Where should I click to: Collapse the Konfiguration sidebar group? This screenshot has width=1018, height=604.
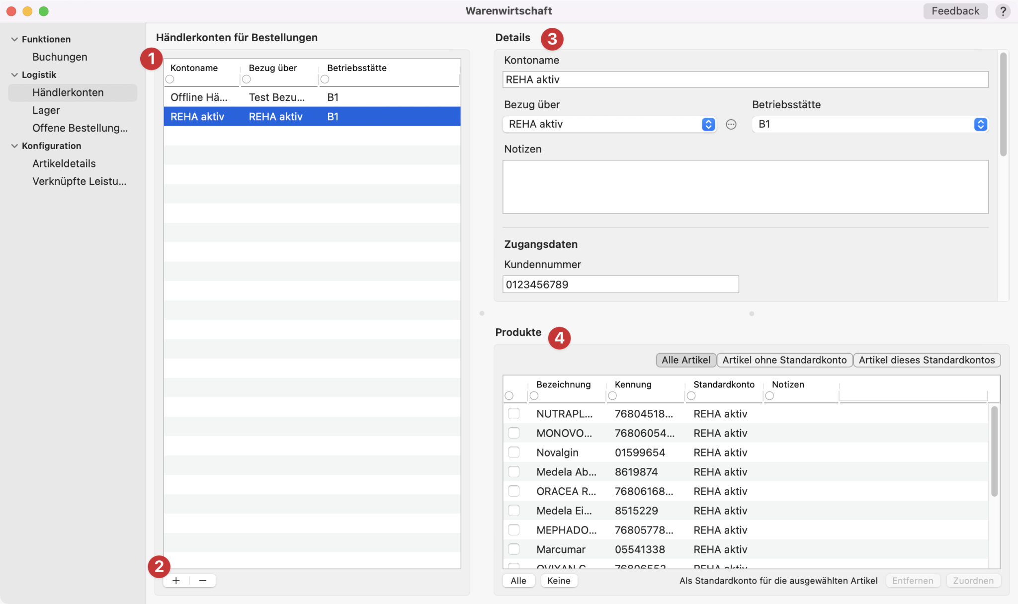click(14, 146)
